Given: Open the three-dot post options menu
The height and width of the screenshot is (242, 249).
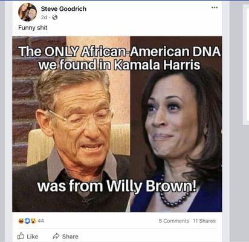Looking at the screenshot, I should (x=215, y=8).
